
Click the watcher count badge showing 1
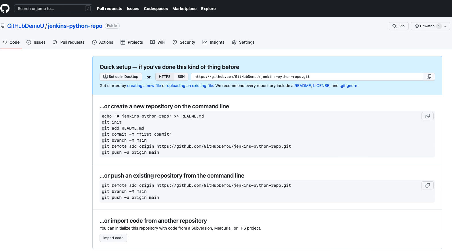point(439,26)
